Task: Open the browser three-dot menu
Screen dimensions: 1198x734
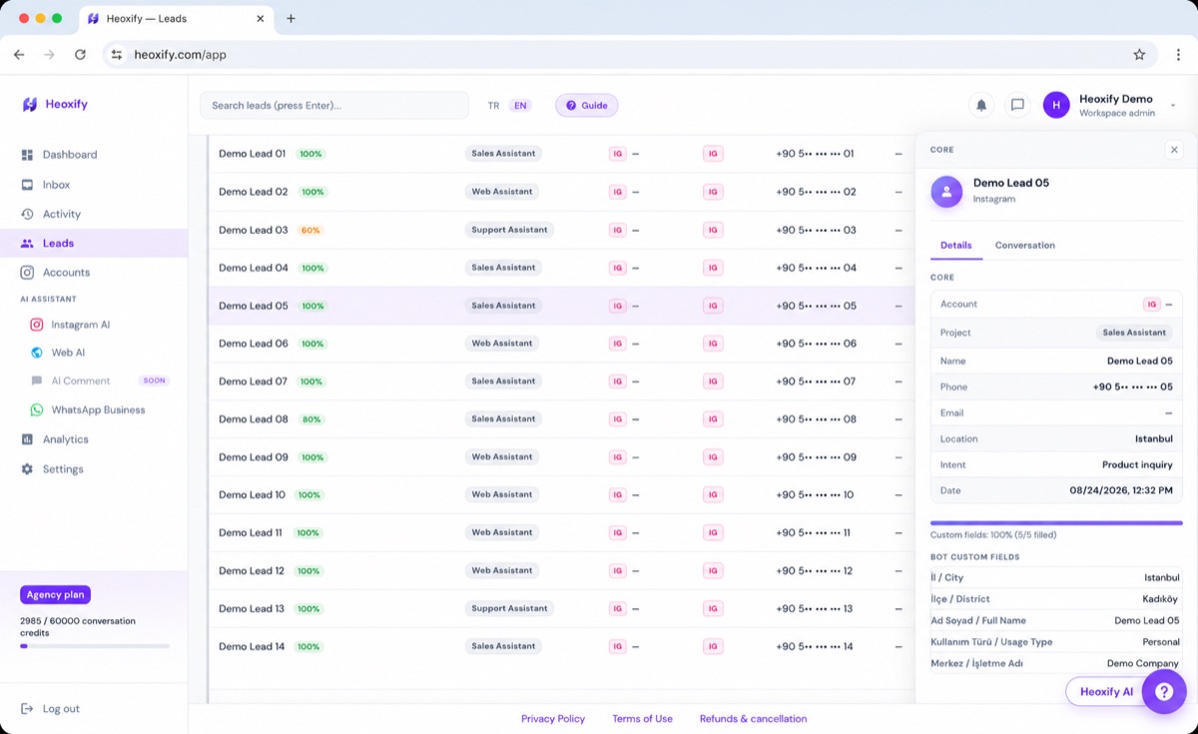Action: (1178, 54)
